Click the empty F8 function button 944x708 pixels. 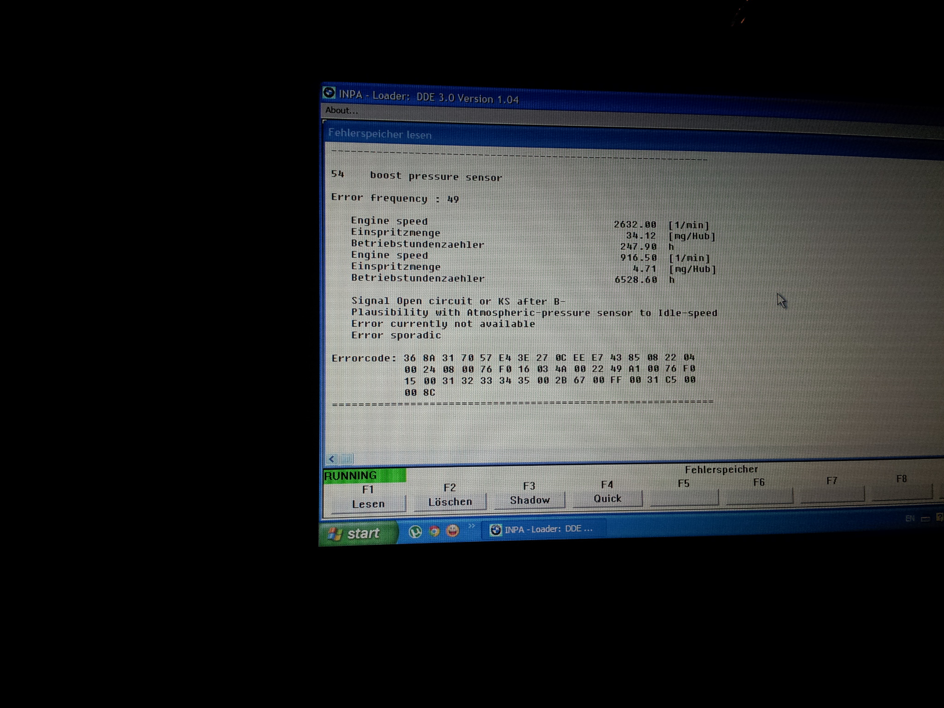coord(902,493)
